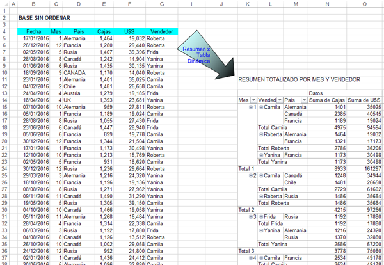Click the Chile pivot cell in row 26

tap(296, 182)
